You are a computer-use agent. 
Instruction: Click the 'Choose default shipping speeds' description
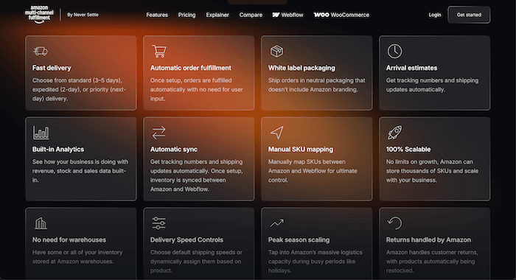196,262
